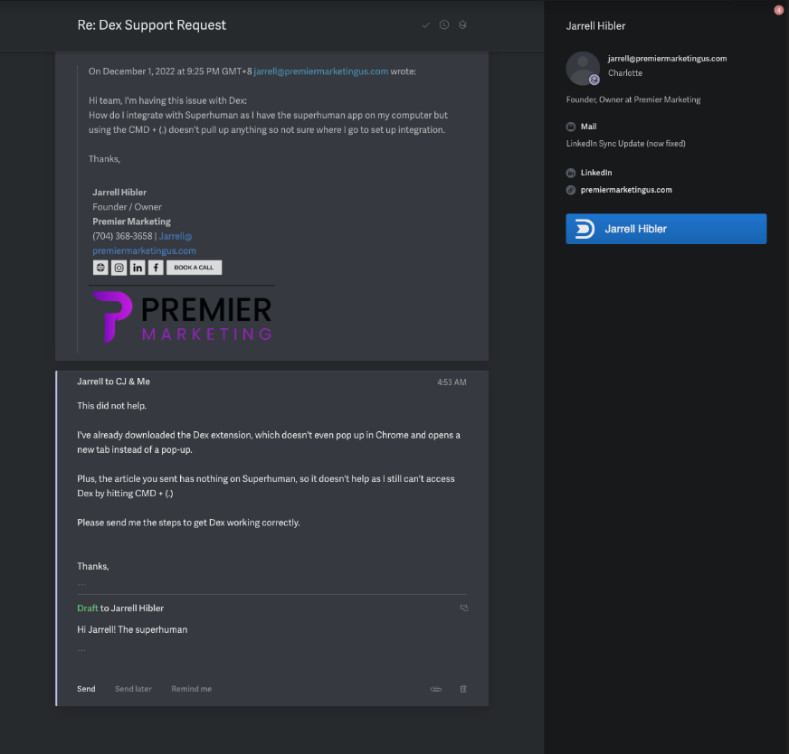This screenshot has height=754, width=789.
Task: Click 4:53 AM message timestamp
Action: (452, 382)
